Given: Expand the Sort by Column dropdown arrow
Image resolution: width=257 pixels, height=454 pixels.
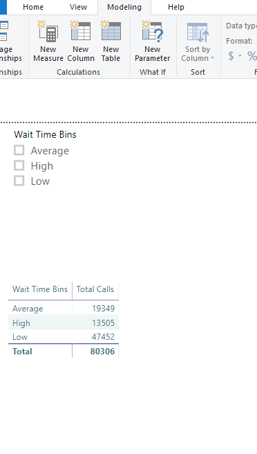Looking at the screenshot, I should tap(213, 58).
